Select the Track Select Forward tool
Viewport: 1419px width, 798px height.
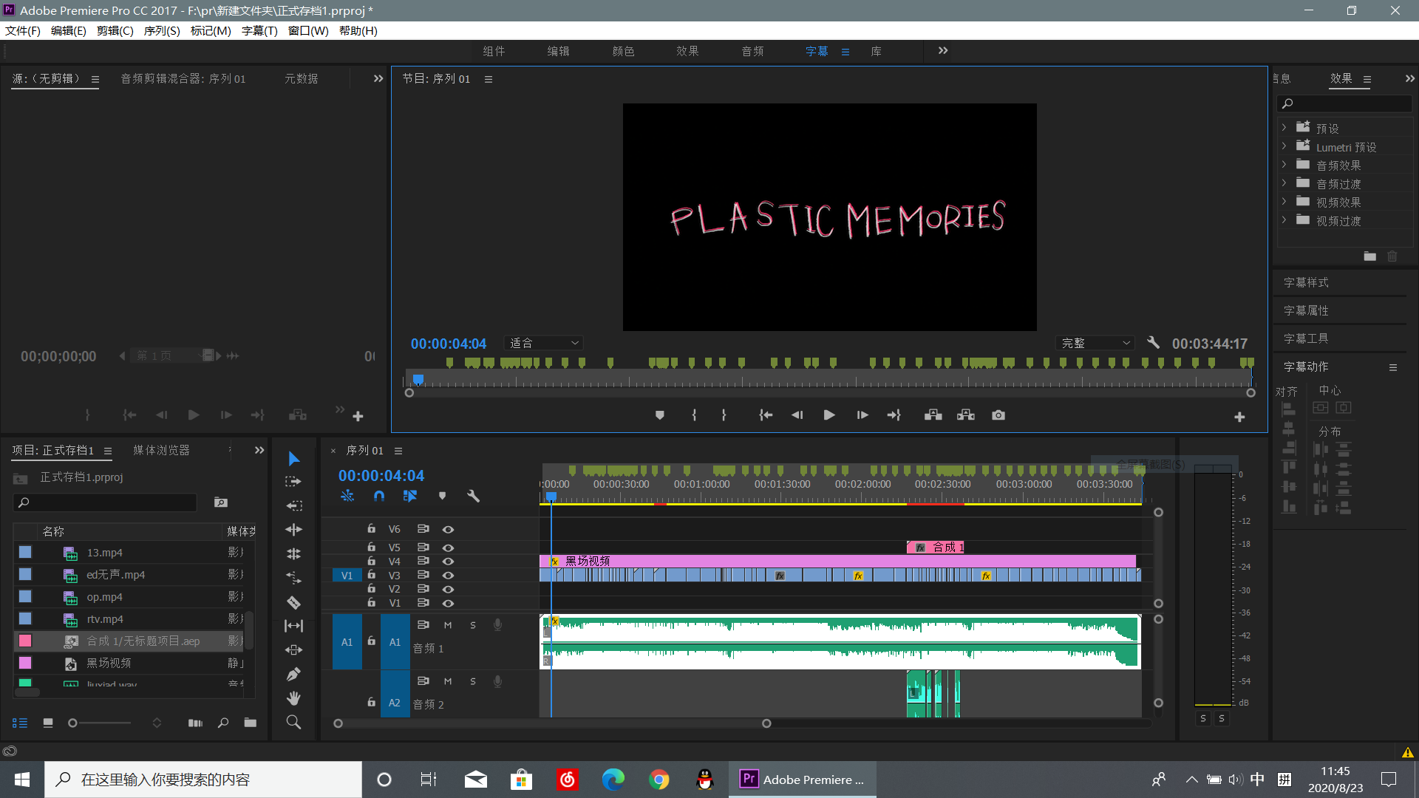(x=293, y=482)
